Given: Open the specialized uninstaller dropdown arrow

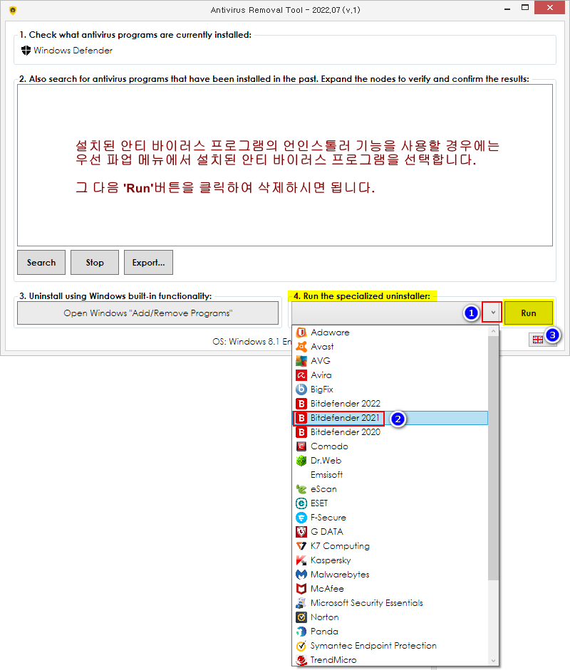Looking at the screenshot, I should pyautogui.click(x=492, y=313).
